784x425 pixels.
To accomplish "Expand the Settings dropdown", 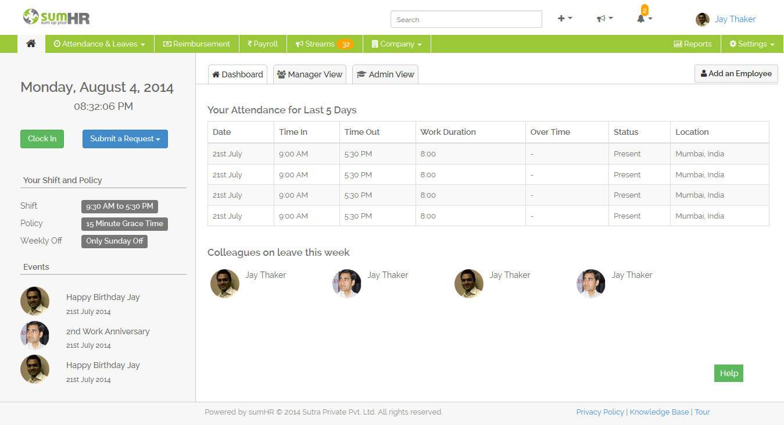I will (x=752, y=44).
